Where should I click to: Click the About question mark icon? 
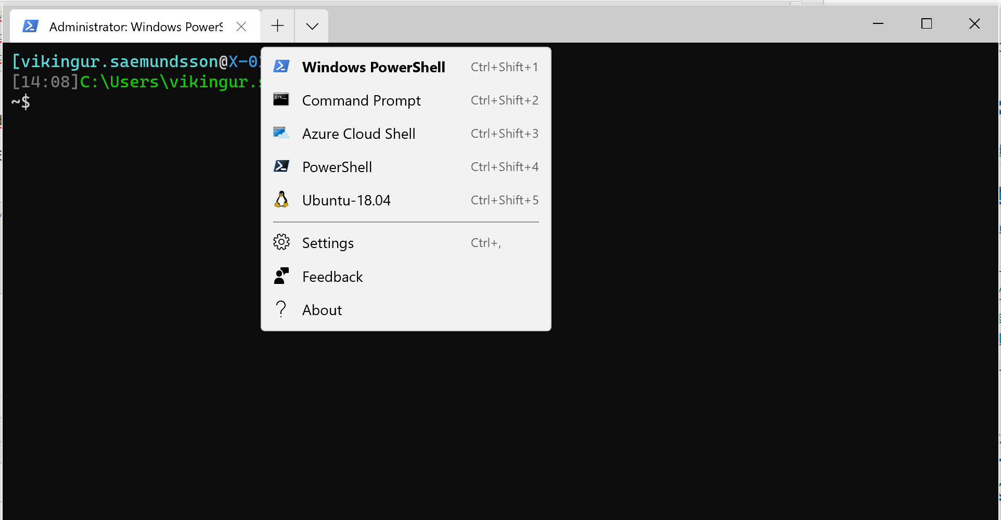[281, 309]
